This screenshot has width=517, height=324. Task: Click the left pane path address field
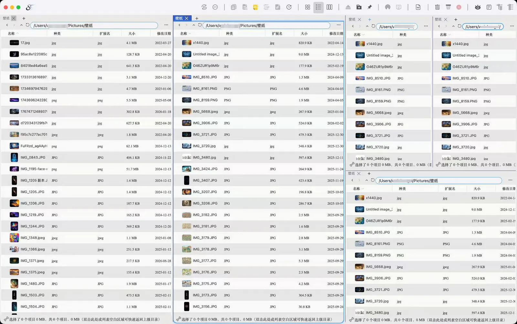(x=94, y=25)
